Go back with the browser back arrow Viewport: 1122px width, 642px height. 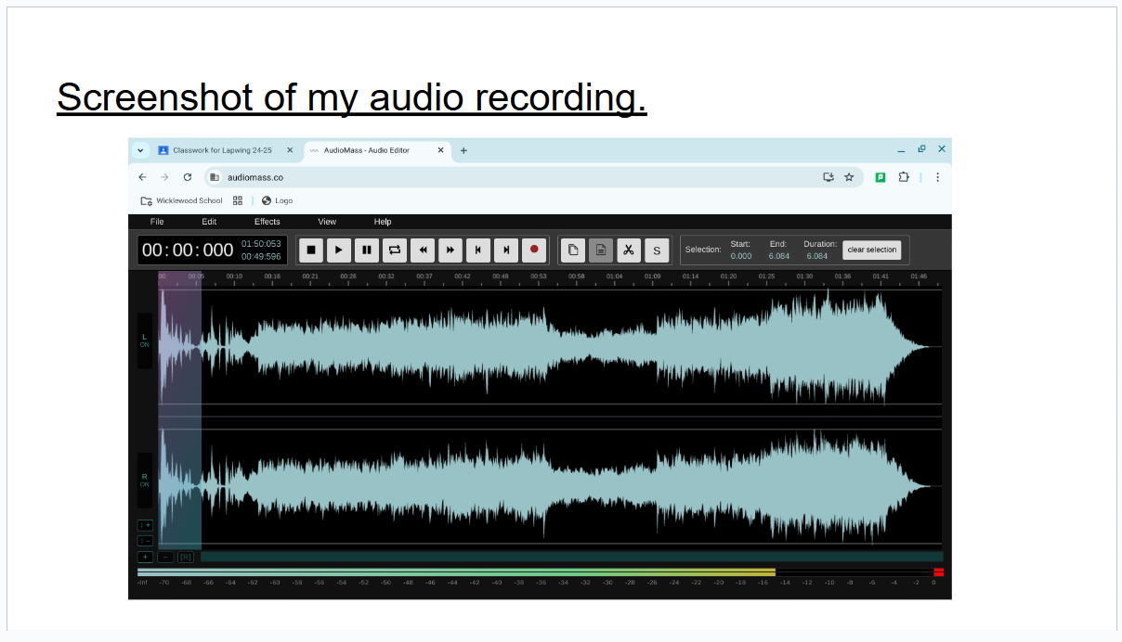(142, 177)
